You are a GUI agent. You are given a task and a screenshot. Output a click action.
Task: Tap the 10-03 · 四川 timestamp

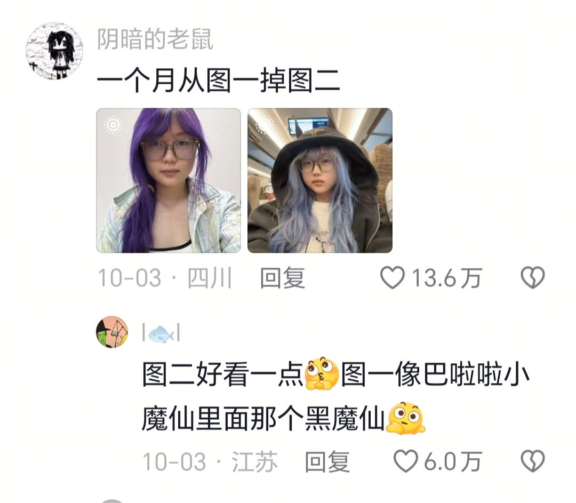click(x=165, y=278)
